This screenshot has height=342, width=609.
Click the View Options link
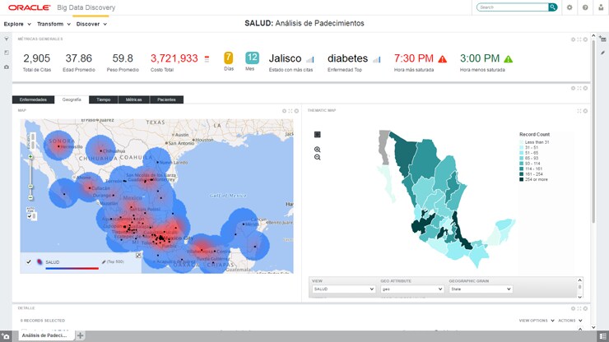point(535,321)
